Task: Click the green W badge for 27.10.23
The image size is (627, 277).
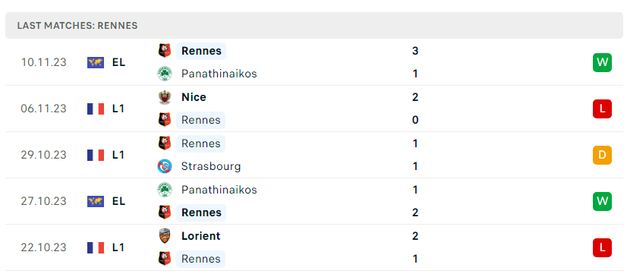Action: tap(602, 201)
